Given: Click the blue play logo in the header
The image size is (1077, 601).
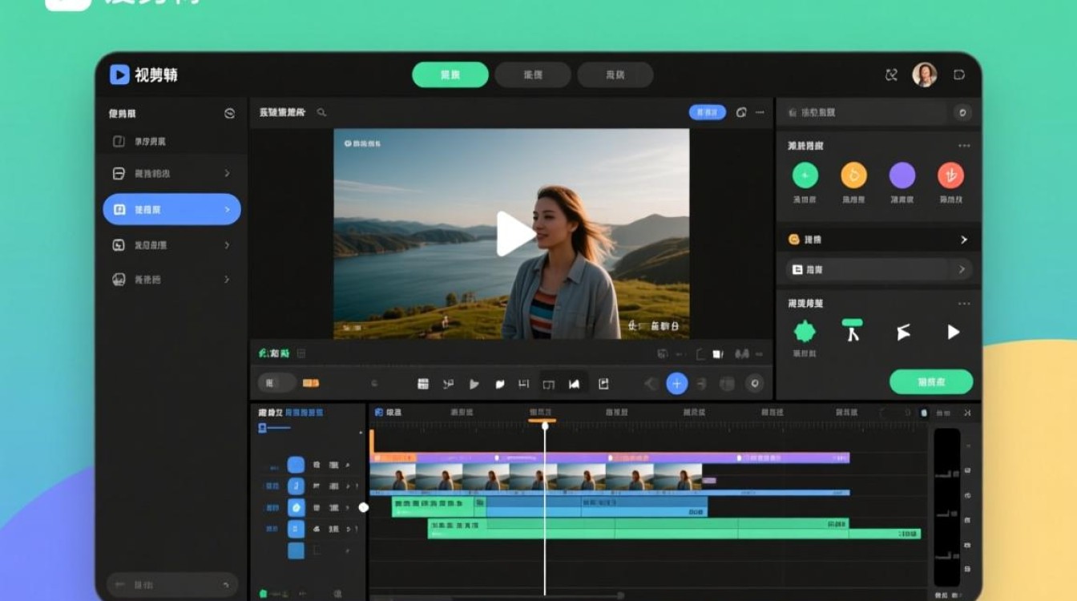Looking at the screenshot, I should pos(119,75).
